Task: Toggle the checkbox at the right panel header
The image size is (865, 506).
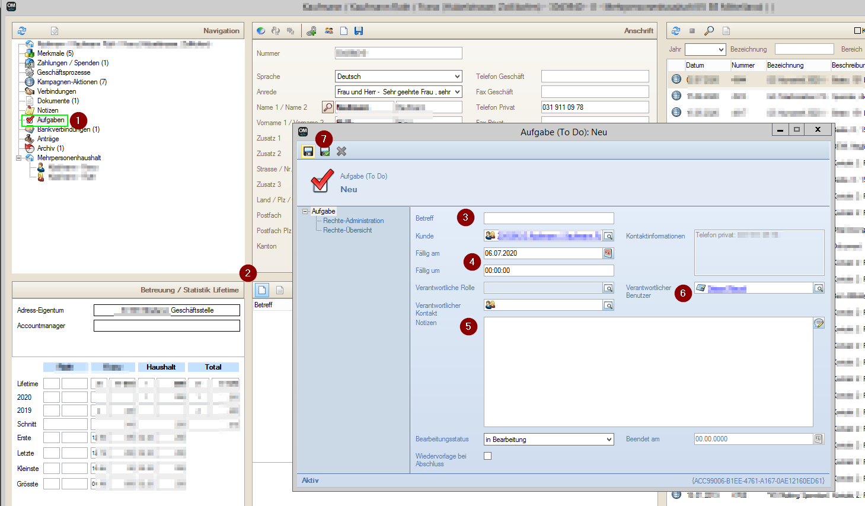Action: (x=857, y=31)
